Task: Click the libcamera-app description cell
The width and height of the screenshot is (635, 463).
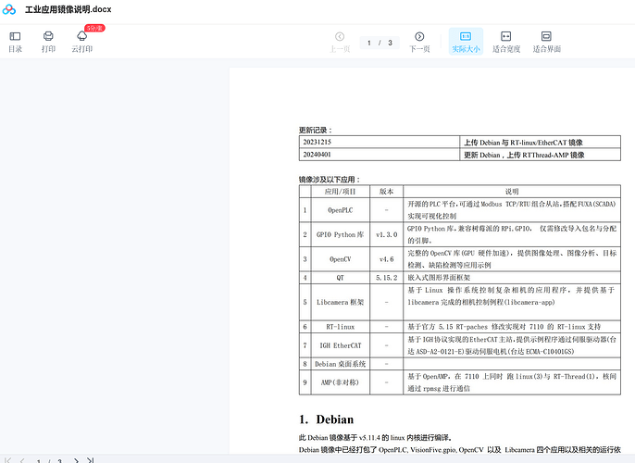Action: 512,302
